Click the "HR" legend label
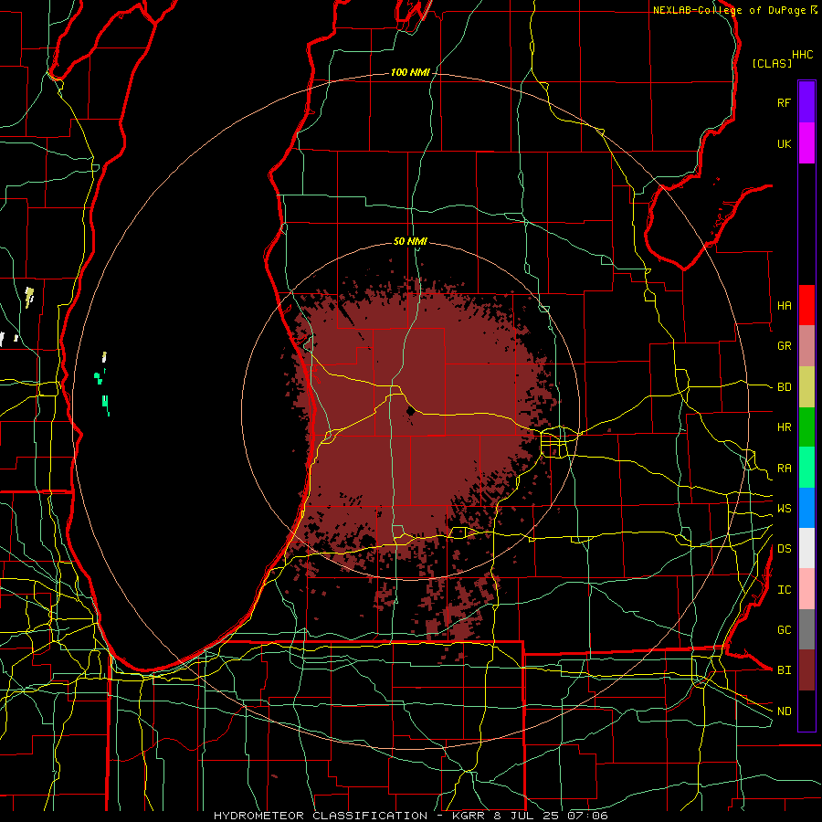The height and width of the screenshot is (822, 822). (784, 427)
